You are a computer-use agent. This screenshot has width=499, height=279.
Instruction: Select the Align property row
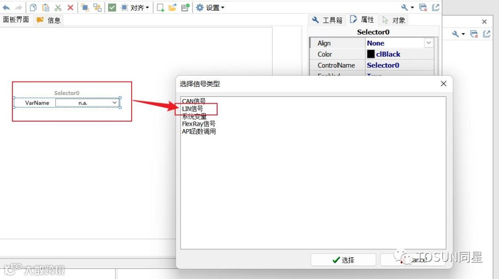click(x=372, y=43)
